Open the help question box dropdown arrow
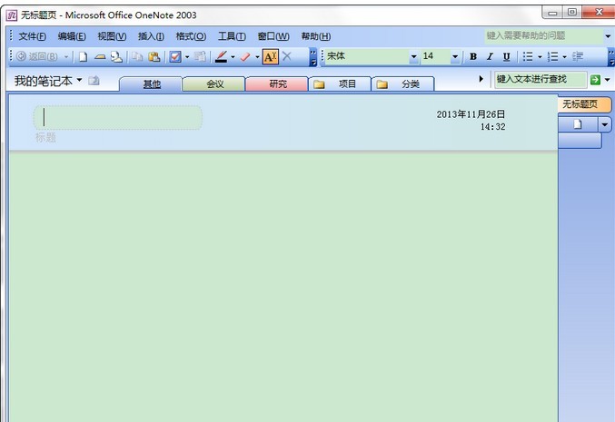The image size is (615, 422). coord(608,36)
